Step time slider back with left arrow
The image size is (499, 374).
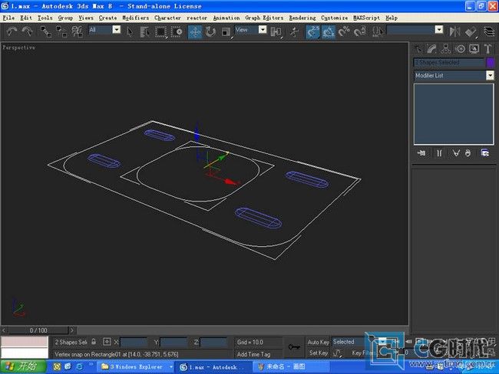(x=4, y=330)
